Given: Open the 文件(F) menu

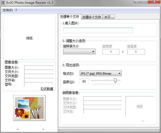Looking at the screenshot, I should click(7, 10).
